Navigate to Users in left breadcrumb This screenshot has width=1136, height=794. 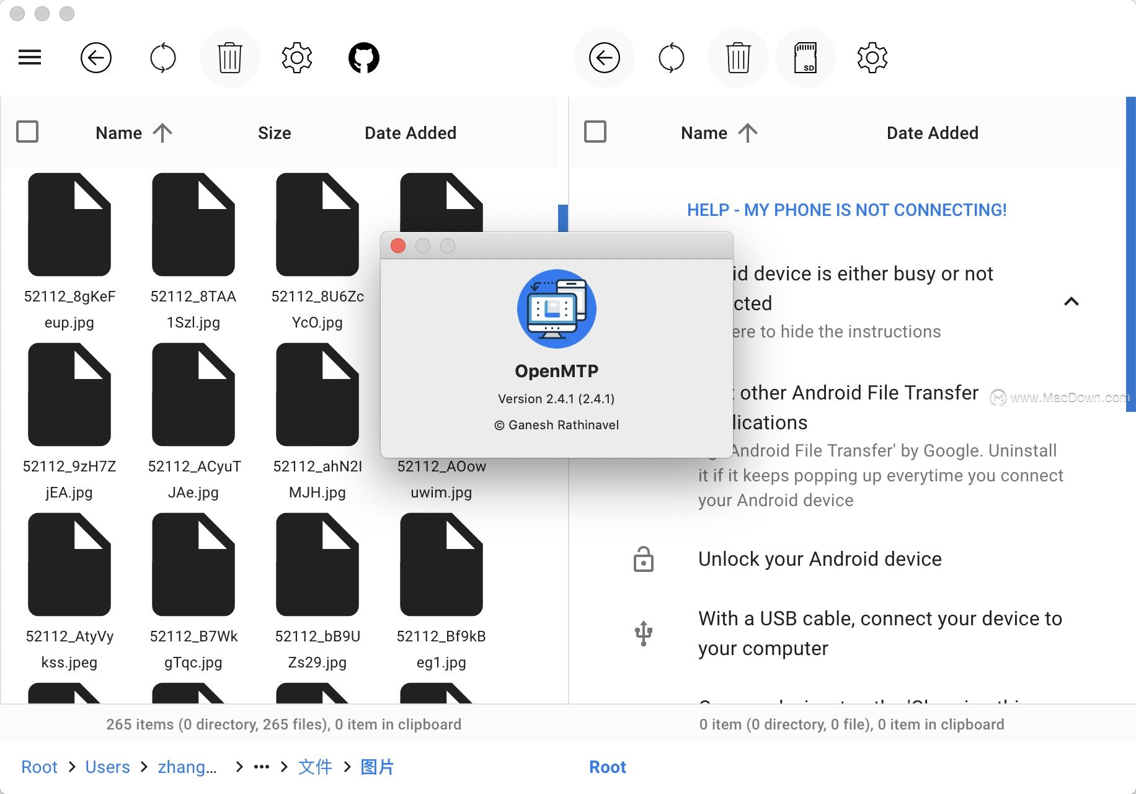[107, 767]
